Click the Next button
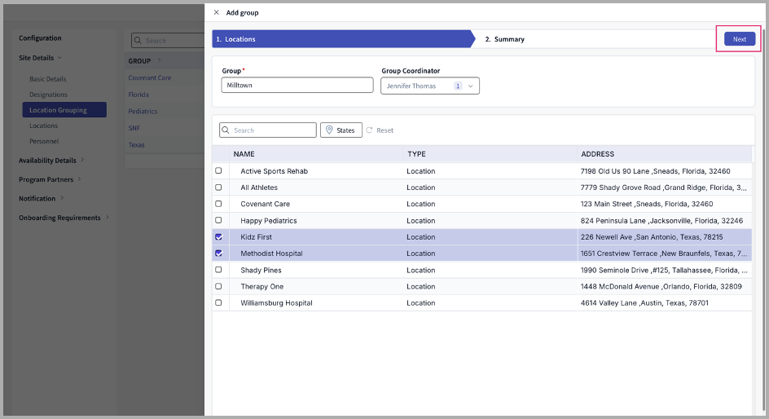Screen dimensions: 769x419 pos(739,39)
